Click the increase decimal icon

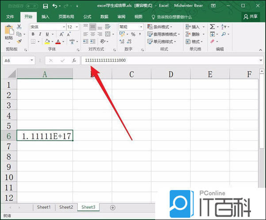[x=122, y=41]
